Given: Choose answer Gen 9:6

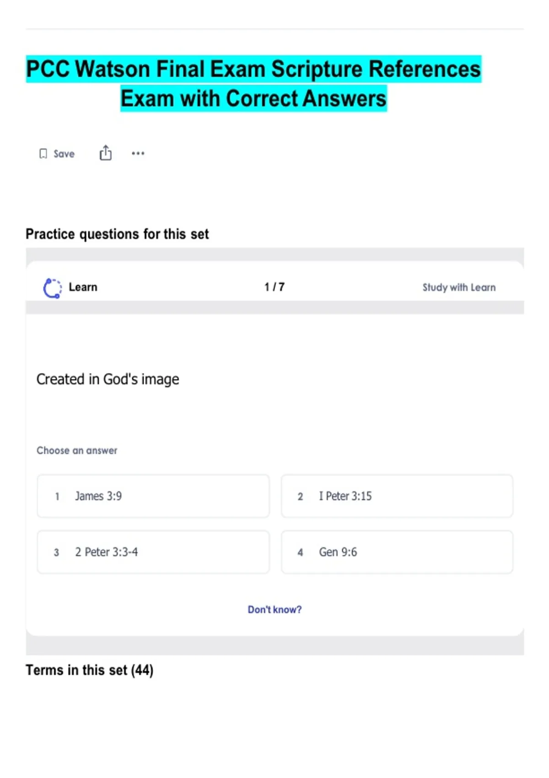Looking at the screenshot, I should pyautogui.click(x=397, y=552).
